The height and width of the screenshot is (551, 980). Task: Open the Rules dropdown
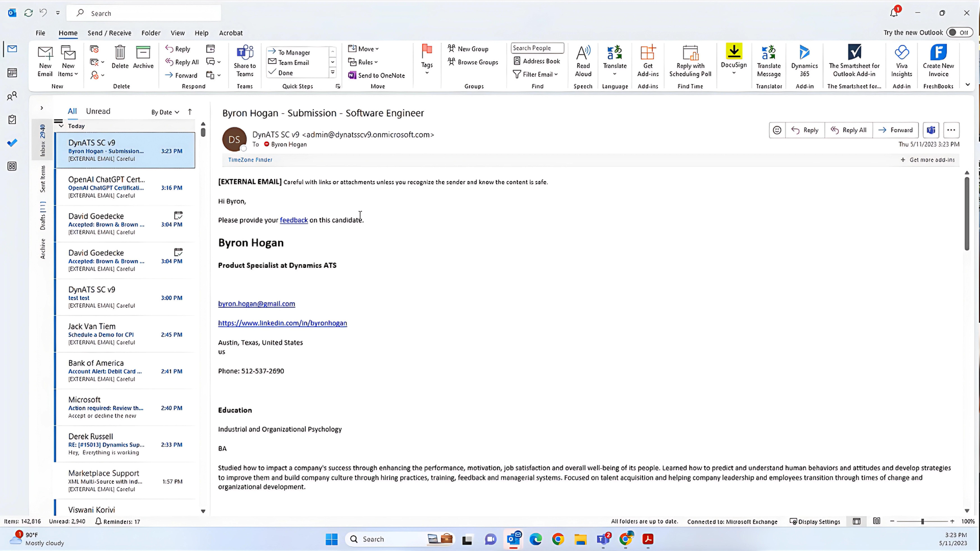point(363,62)
